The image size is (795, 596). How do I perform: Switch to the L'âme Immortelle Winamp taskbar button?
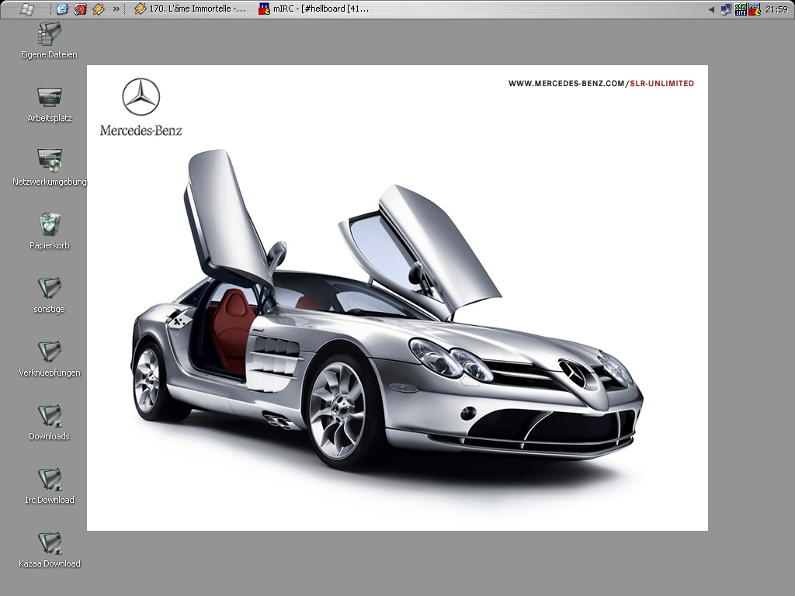click(190, 9)
